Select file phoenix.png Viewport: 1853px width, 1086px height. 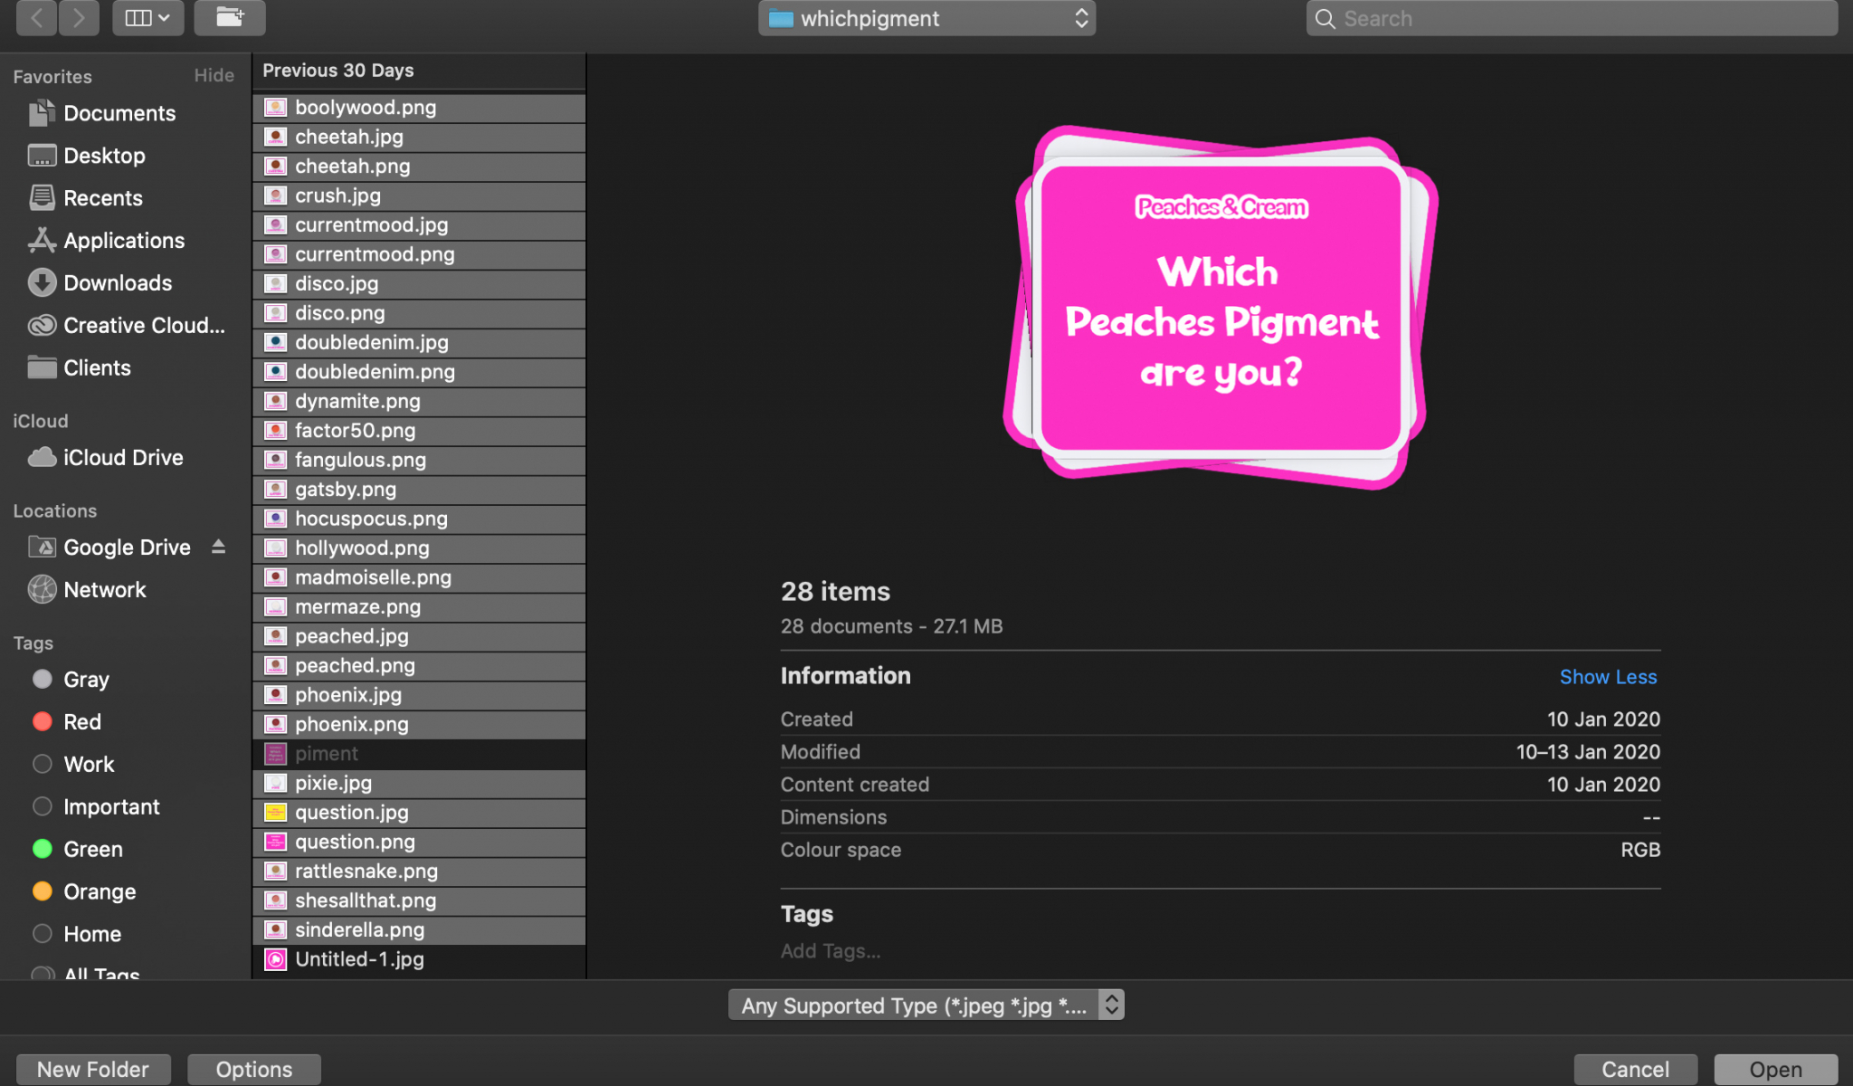[419, 725]
